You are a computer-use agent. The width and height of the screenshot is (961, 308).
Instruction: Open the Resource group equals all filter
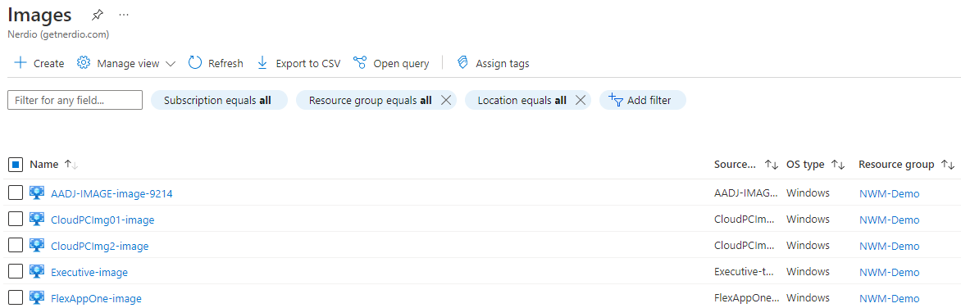coord(370,101)
